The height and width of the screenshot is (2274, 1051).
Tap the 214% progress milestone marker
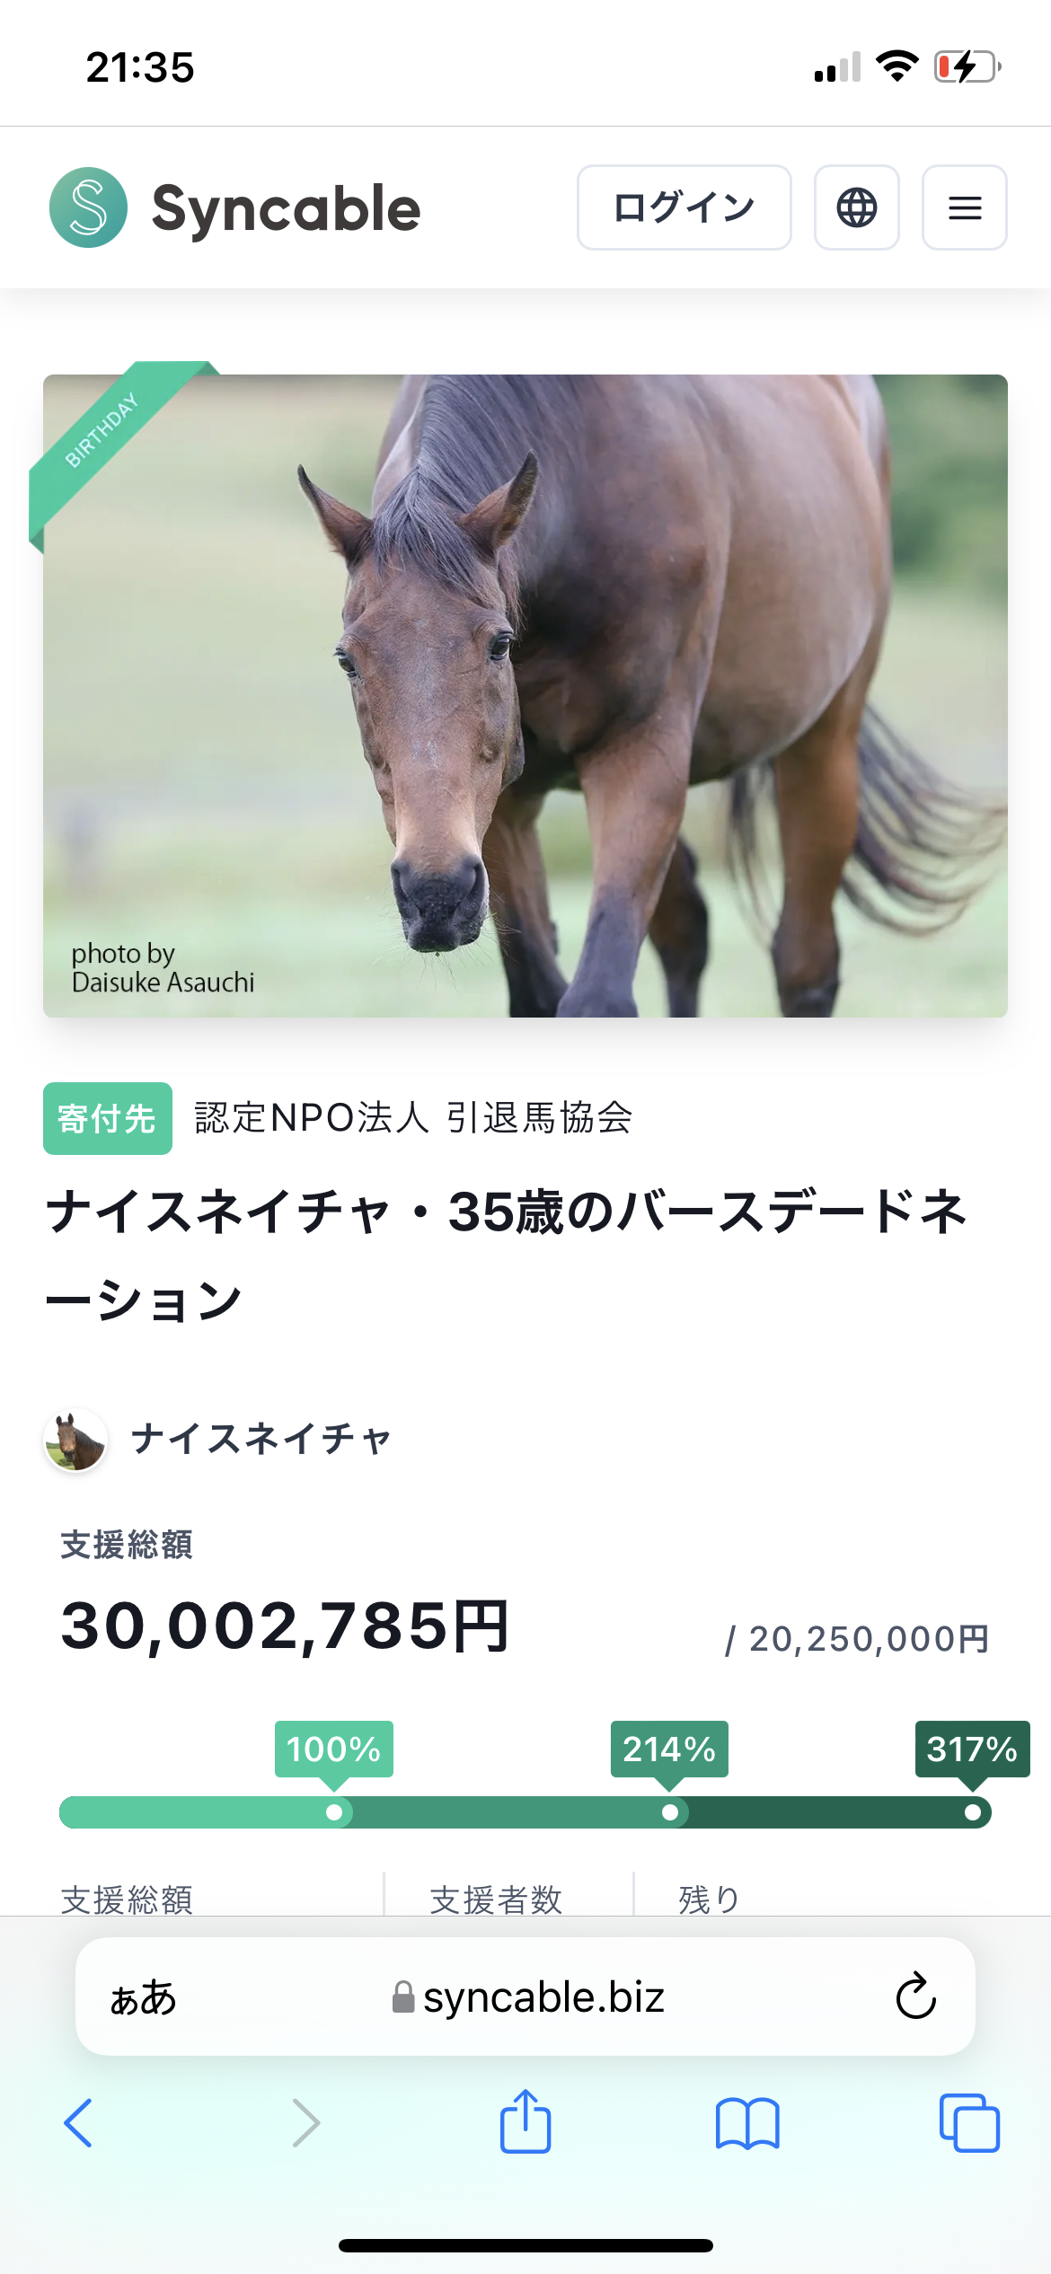[x=670, y=1812]
